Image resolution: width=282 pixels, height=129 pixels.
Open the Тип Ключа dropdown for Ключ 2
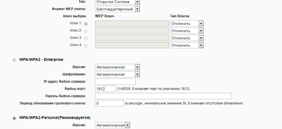pos(187,31)
